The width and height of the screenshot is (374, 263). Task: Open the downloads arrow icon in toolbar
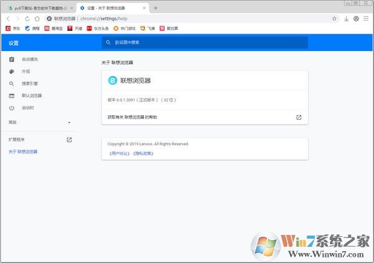(x=347, y=18)
